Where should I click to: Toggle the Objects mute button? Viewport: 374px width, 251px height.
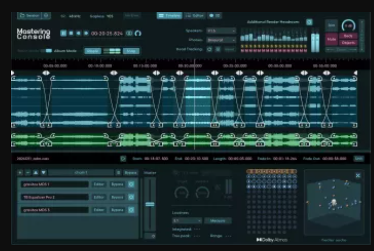[x=348, y=43]
